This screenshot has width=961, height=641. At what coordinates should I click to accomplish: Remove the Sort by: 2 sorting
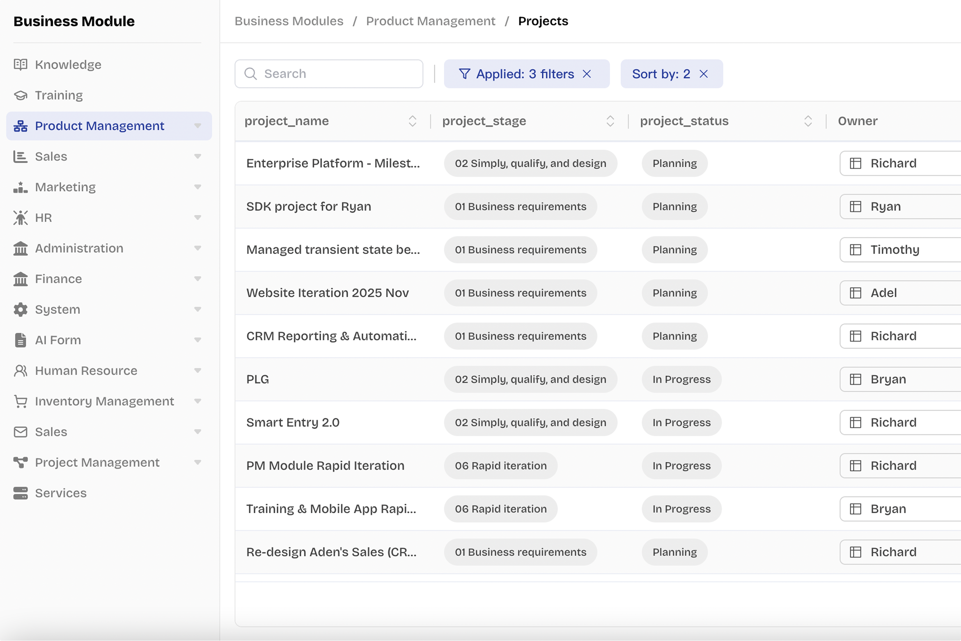pos(704,74)
